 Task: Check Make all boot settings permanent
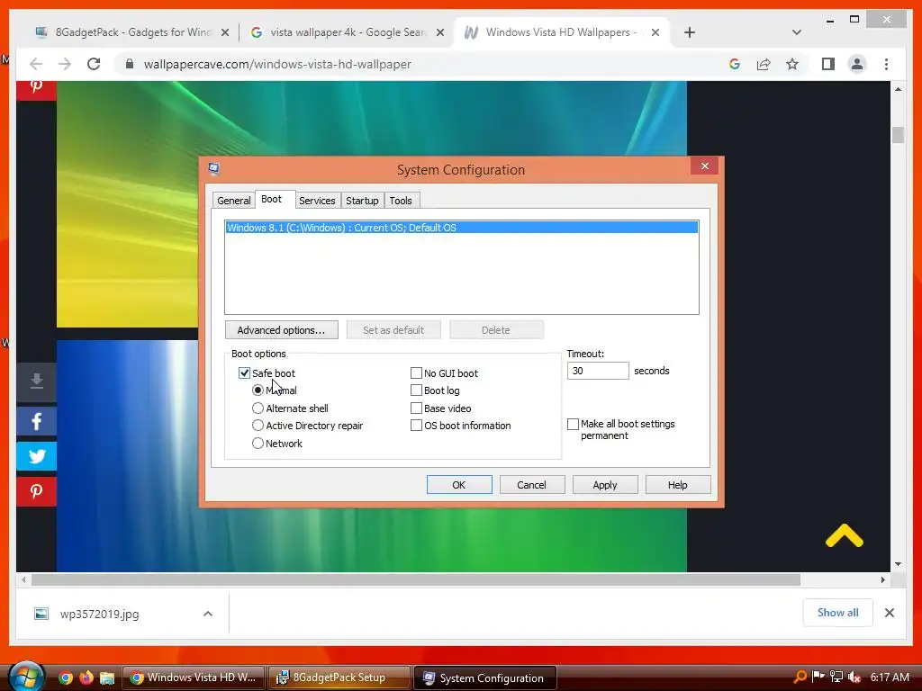coord(573,424)
